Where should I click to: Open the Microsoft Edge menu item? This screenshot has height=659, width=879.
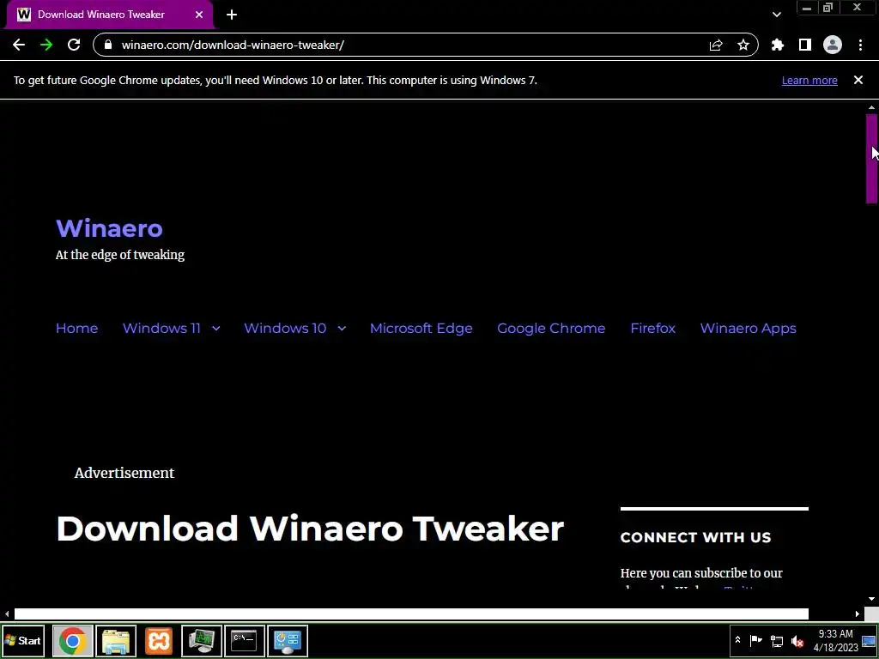pyautogui.click(x=421, y=329)
